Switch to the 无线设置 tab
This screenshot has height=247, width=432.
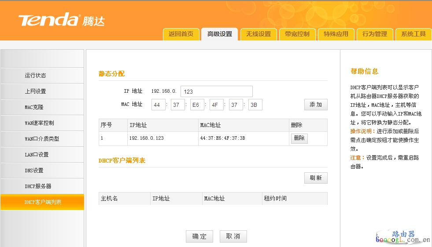coord(258,34)
